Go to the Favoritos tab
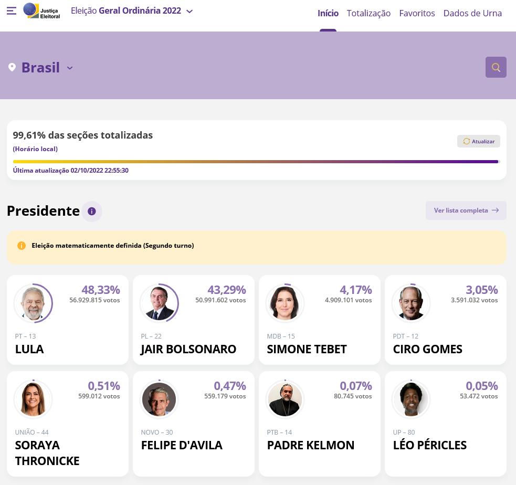Image resolution: width=516 pixels, height=485 pixels. (417, 13)
